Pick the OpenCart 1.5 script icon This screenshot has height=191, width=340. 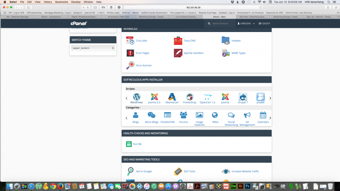[x=207, y=97]
